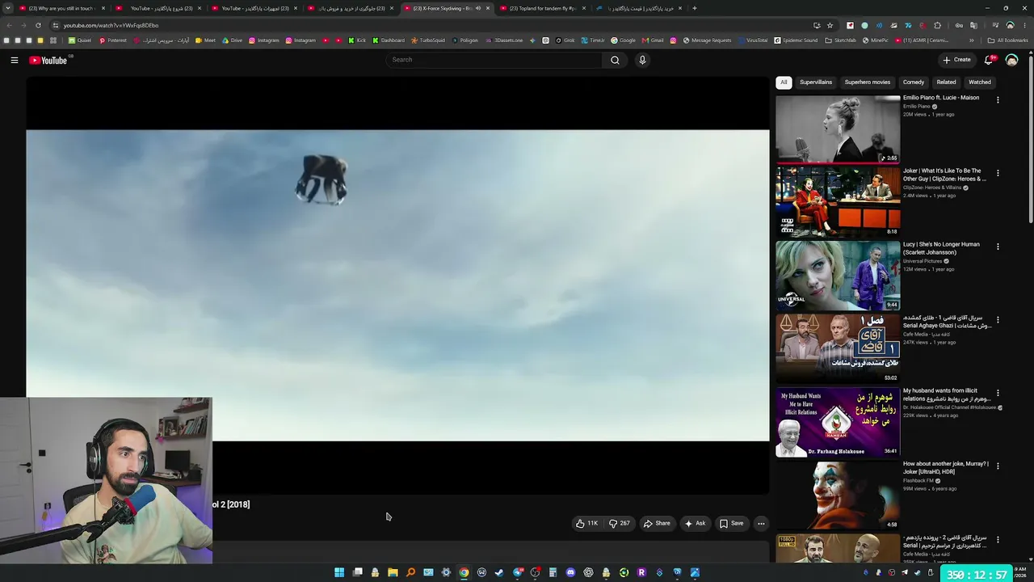The width and height of the screenshot is (1034, 582).
Task: Reload the page in Chrome
Action: [x=38, y=25]
